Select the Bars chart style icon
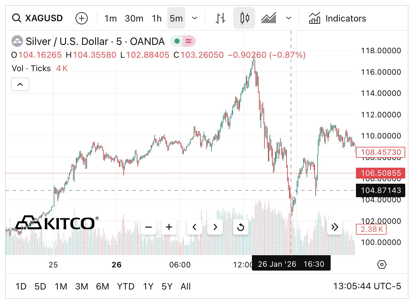The width and height of the screenshot is (411, 302). [221, 18]
